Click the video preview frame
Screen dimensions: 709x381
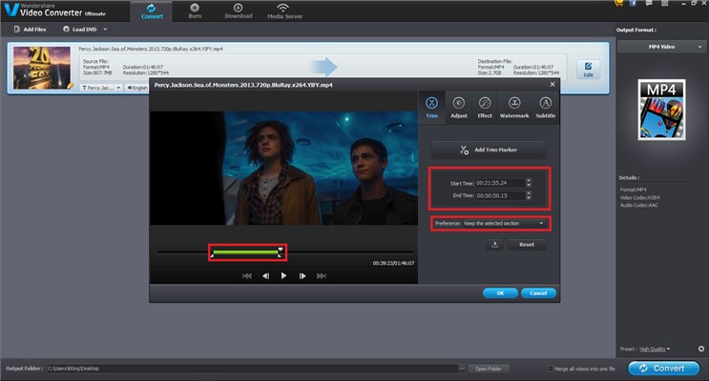[284, 168]
